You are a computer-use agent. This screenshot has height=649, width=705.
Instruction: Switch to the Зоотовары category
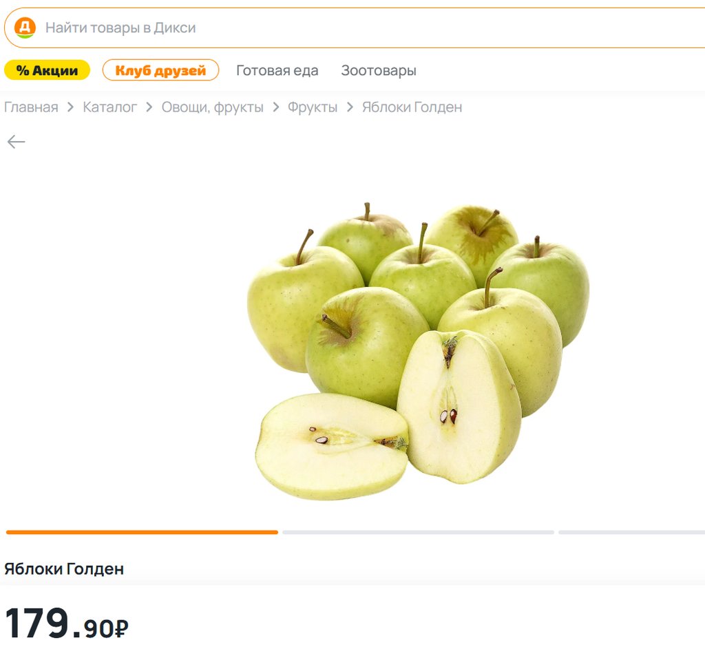coord(379,71)
